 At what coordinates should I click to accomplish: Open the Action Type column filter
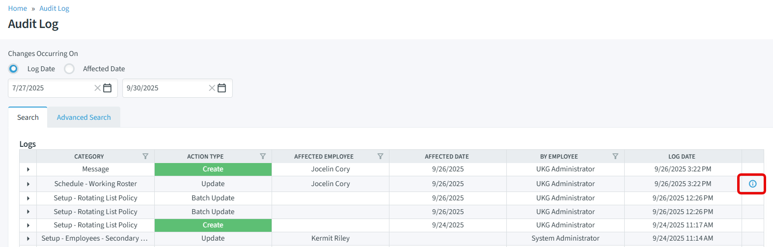click(x=263, y=156)
